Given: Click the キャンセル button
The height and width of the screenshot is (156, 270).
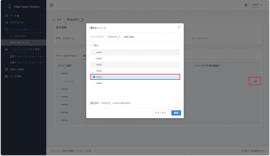Looking at the screenshot, I should point(160,113).
